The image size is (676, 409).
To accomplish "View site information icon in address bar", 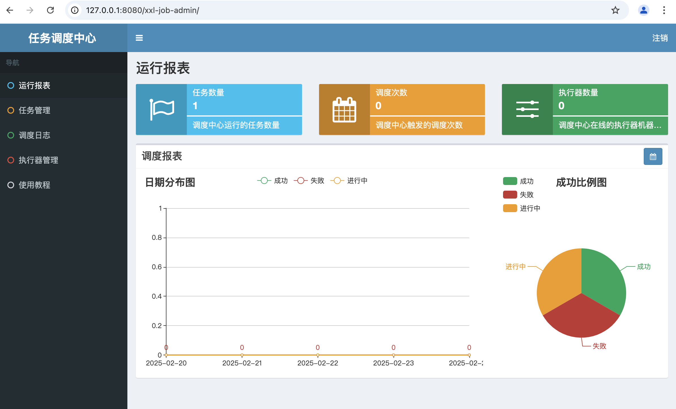I will pyautogui.click(x=75, y=10).
